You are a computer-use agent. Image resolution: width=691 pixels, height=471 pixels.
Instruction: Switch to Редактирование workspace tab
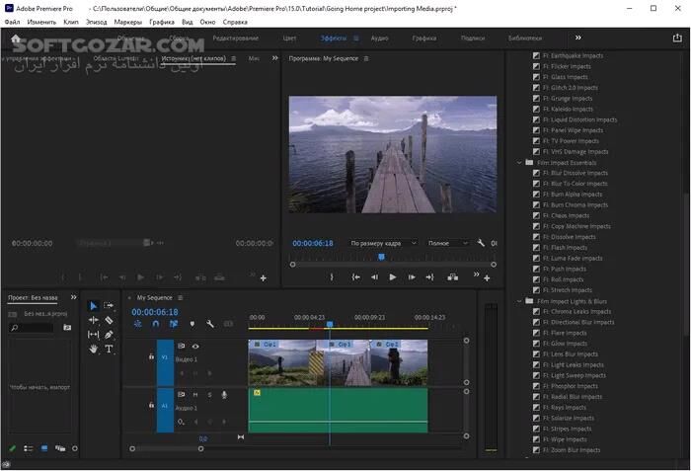click(236, 39)
